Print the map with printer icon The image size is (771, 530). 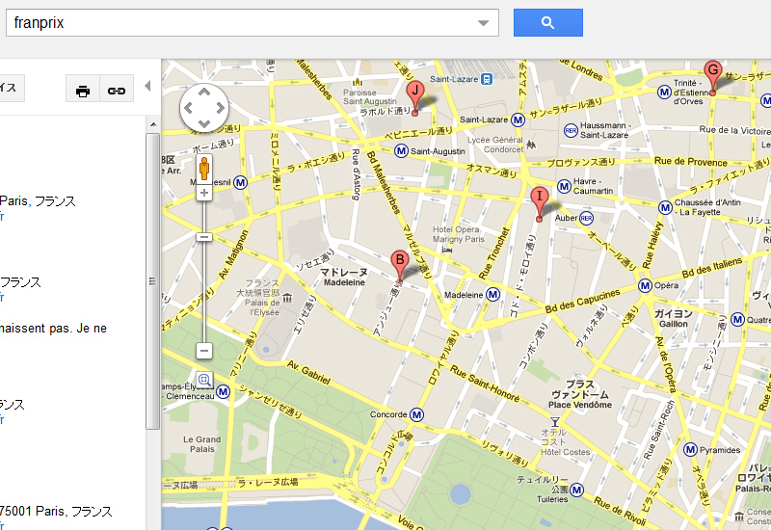click(x=83, y=91)
